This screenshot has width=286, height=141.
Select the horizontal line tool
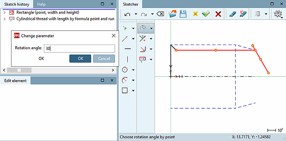coord(127,49)
